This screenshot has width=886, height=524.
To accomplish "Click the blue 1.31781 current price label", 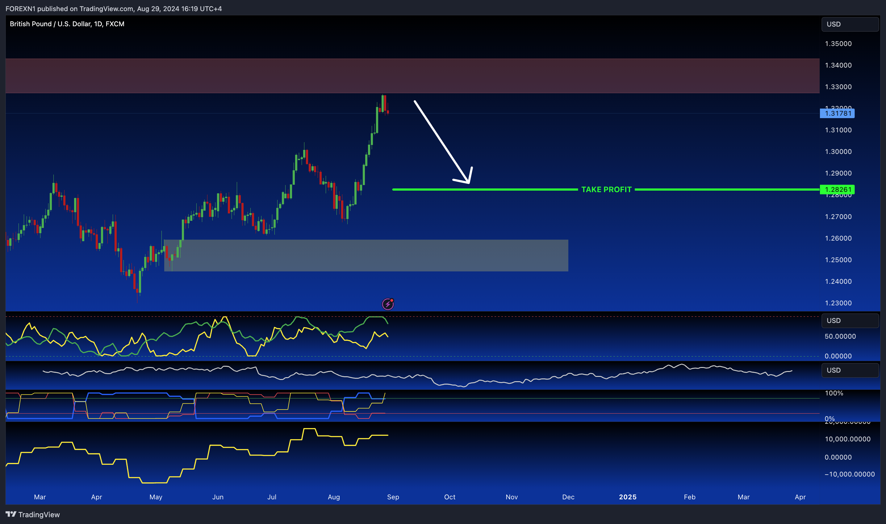I will pos(837,113).
